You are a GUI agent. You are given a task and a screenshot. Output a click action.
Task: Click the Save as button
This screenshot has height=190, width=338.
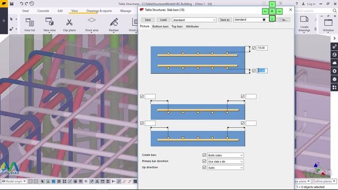(x=224, y=20)
